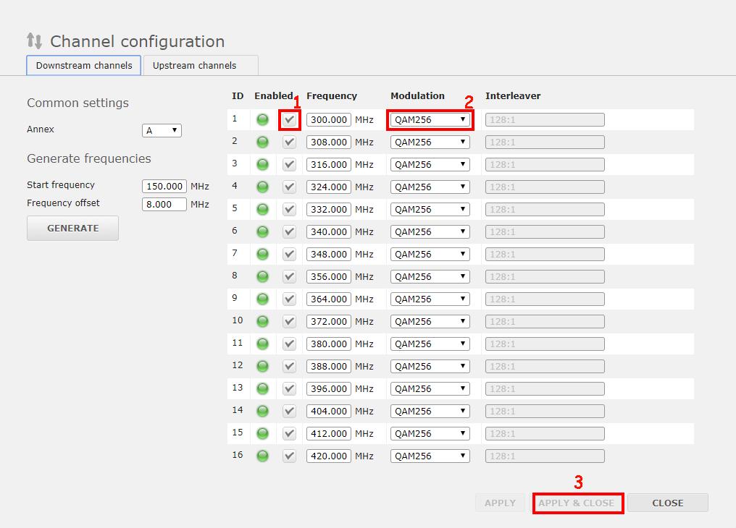Open Modulation dropdown for channel 13
736x528 pixels.
point(430,389)
